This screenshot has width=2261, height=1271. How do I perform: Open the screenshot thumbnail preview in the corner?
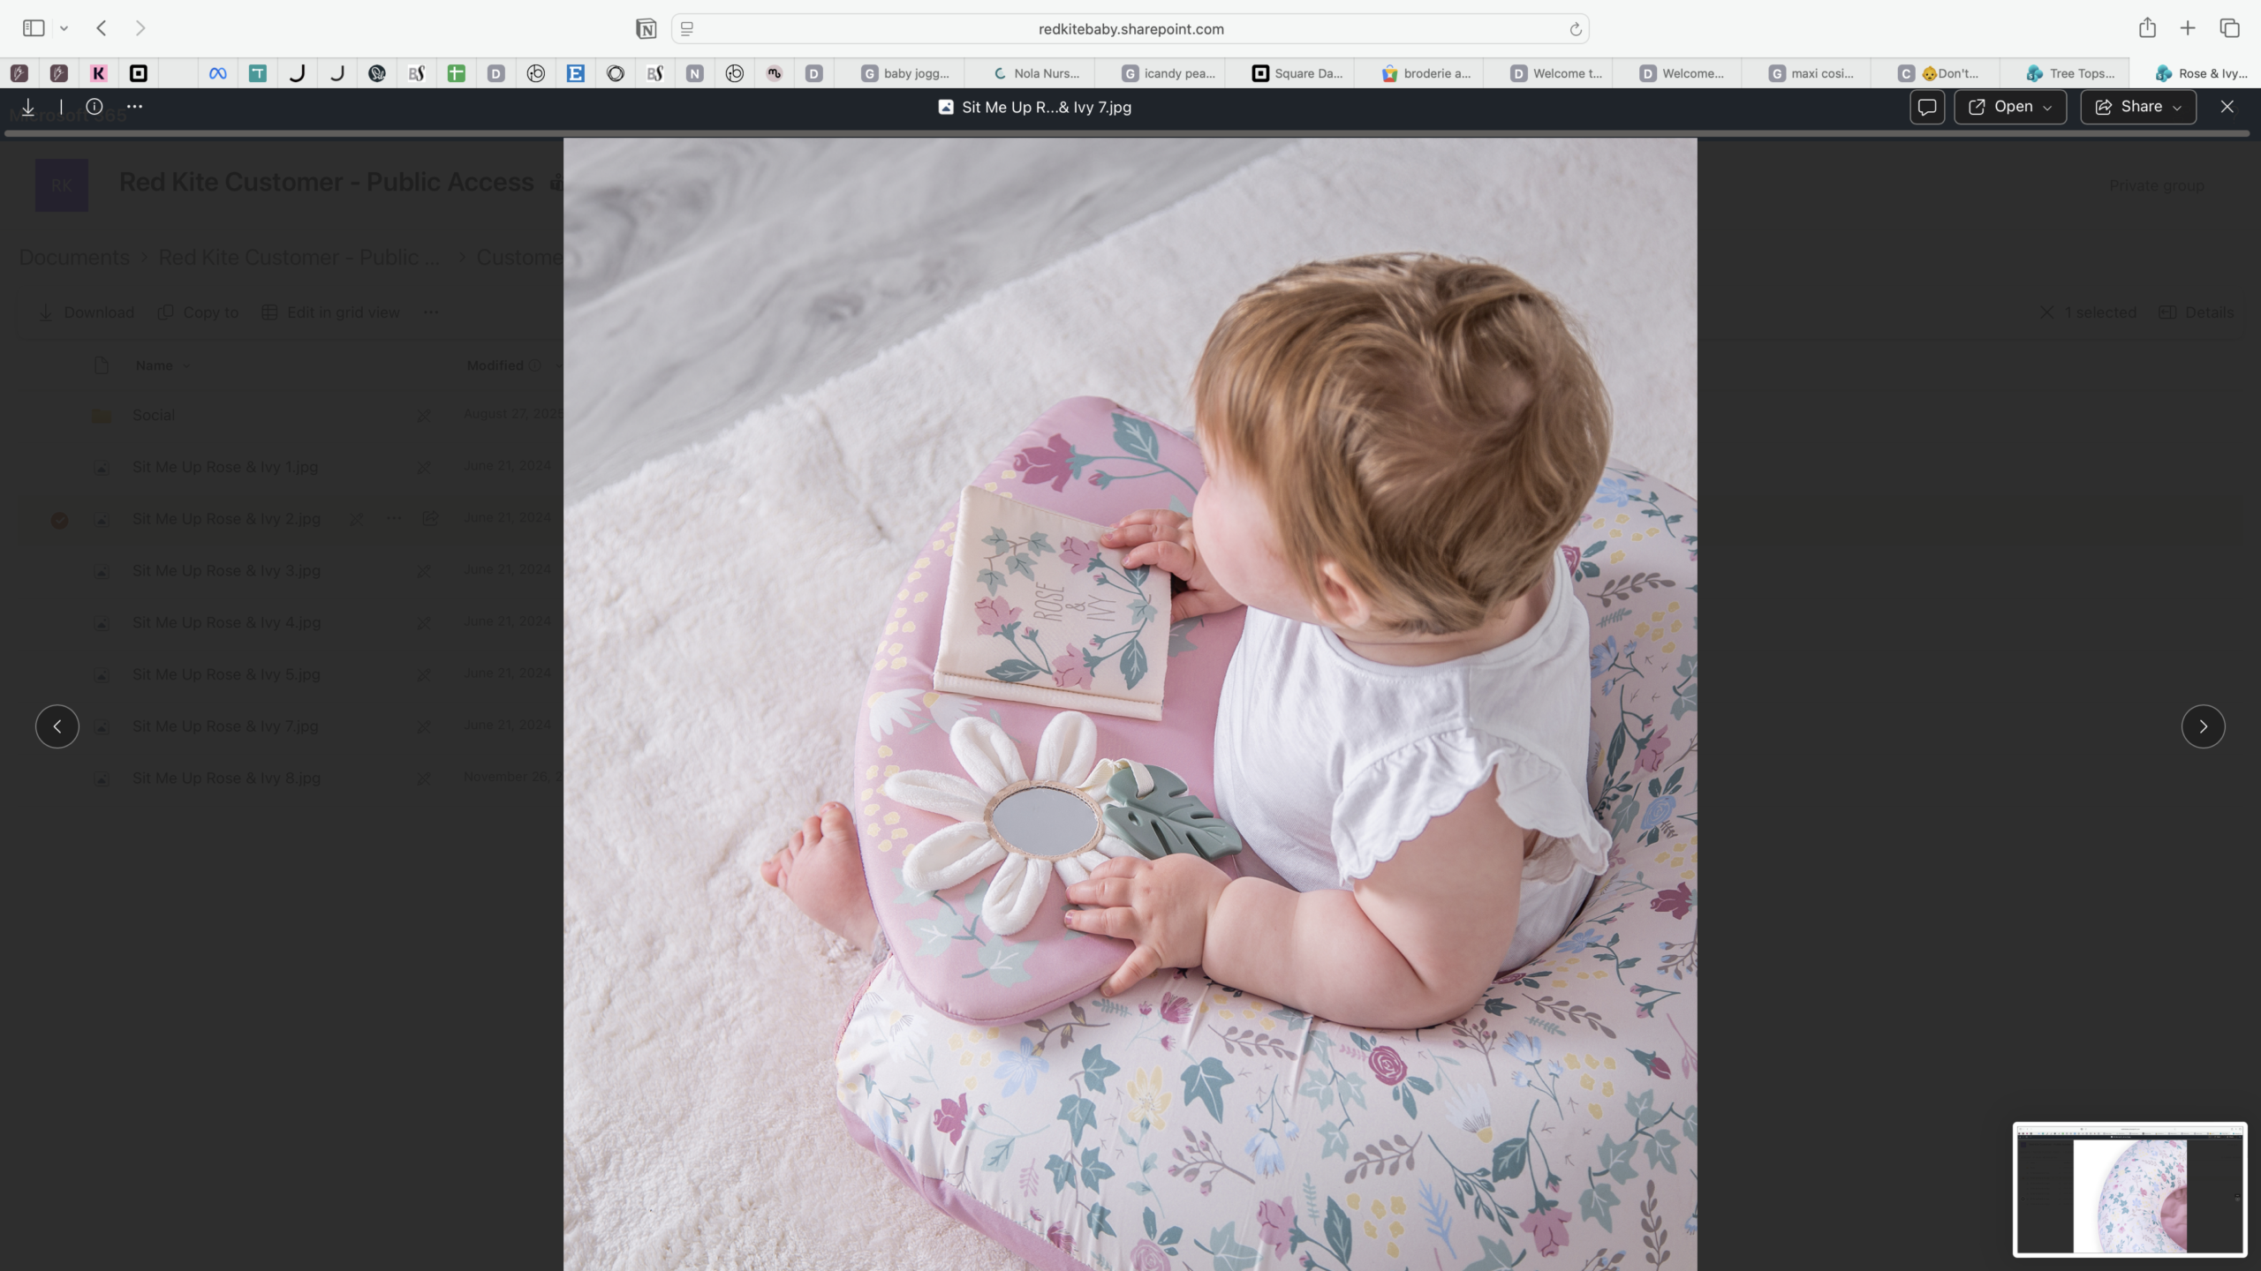2129,1189
